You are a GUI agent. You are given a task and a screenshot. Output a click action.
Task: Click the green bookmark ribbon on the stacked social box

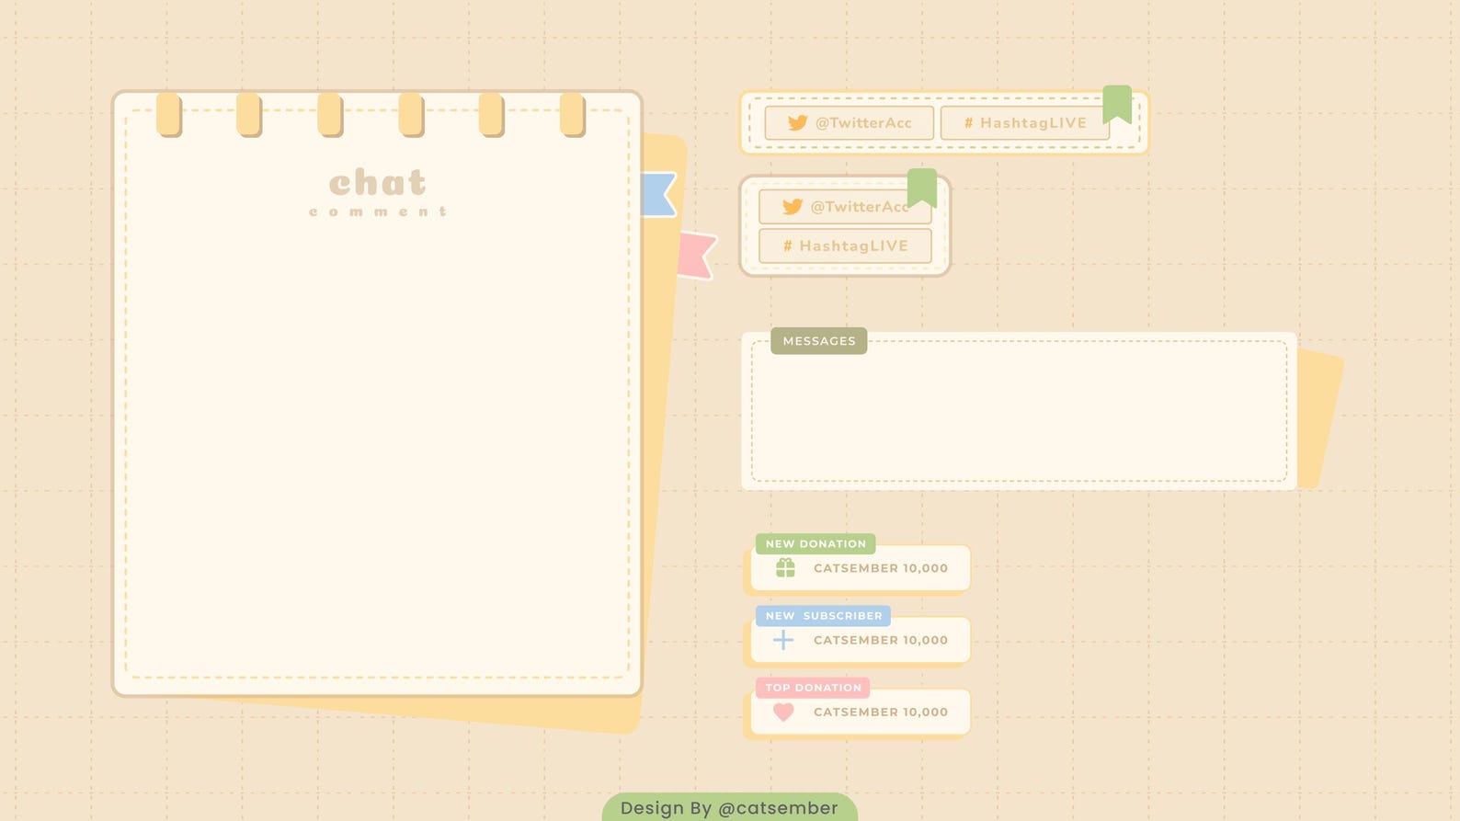(922, 188)
